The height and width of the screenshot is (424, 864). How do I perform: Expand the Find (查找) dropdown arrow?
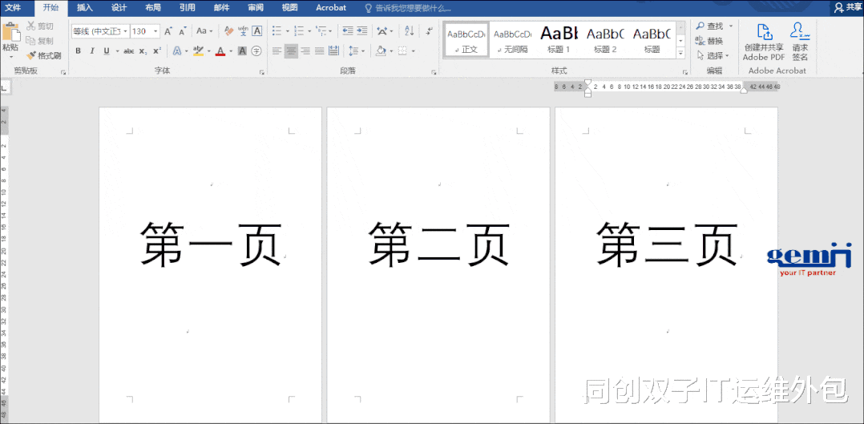(731, 26)
